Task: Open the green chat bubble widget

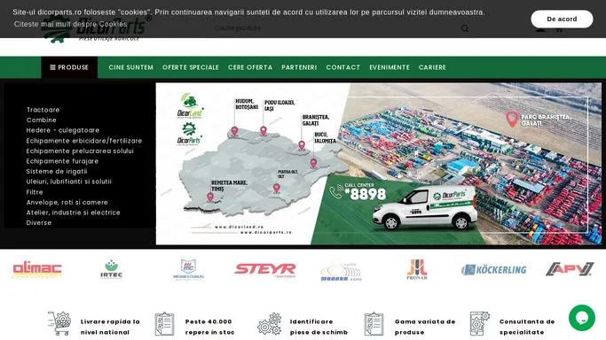Action: [x=582, y=318]
